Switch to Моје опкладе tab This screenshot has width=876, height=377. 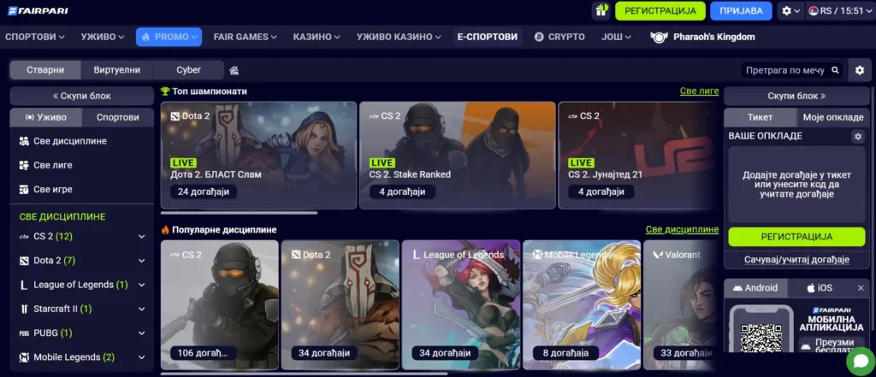(833, 117)
